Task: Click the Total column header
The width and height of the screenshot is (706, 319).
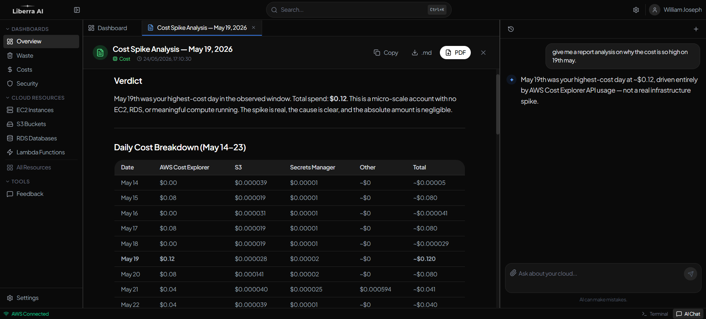Action: coord(419,167)
